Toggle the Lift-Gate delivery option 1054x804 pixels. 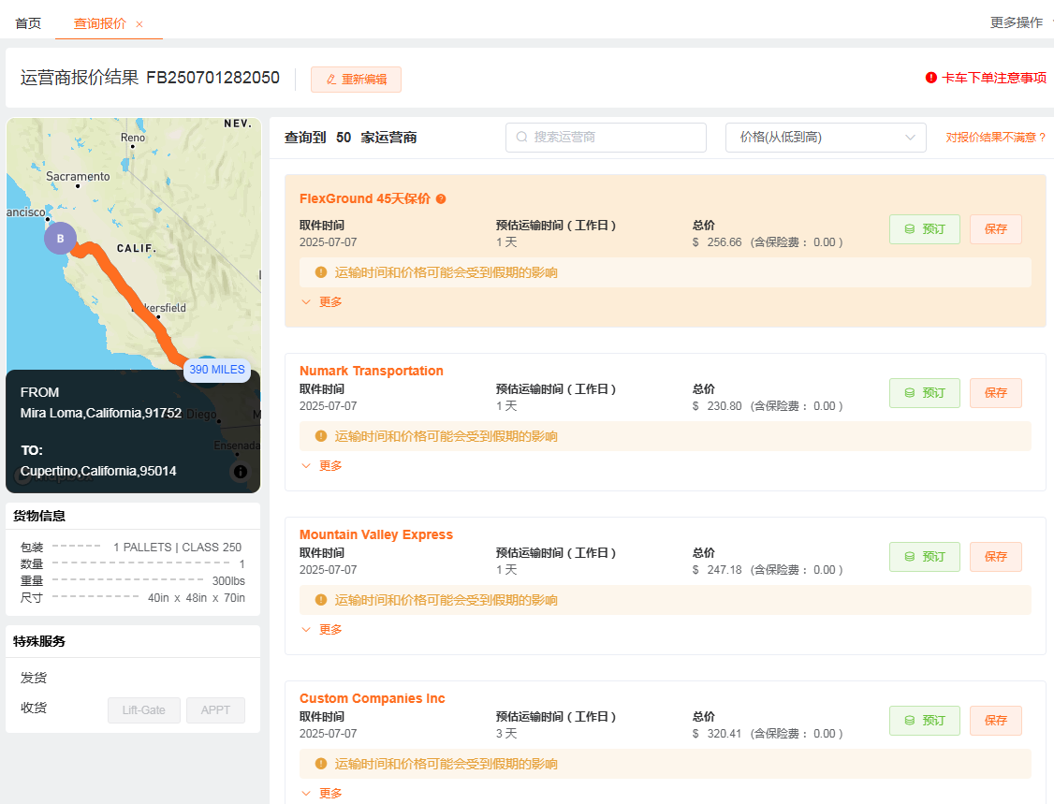point(144,710)
